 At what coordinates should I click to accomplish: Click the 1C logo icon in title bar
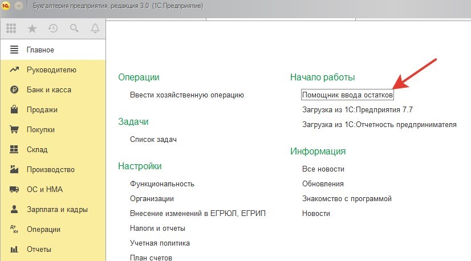[x=6, y=5]
